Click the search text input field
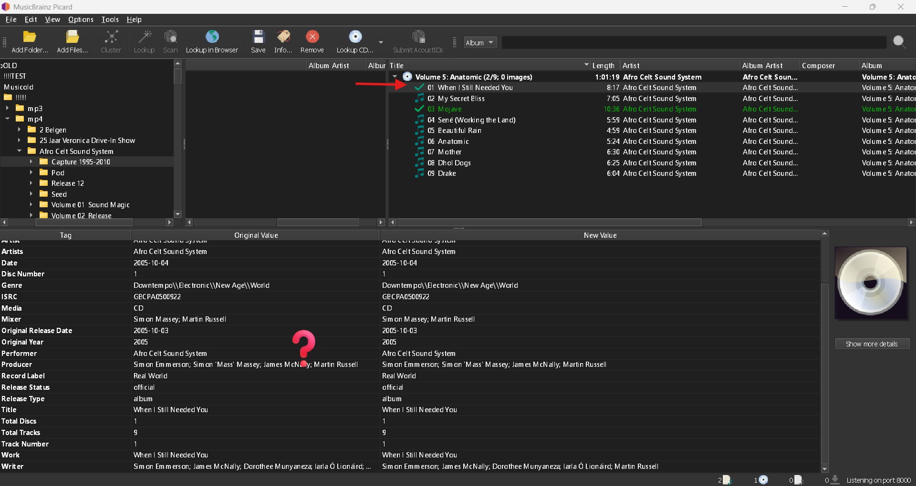 (x=694, y=42)
